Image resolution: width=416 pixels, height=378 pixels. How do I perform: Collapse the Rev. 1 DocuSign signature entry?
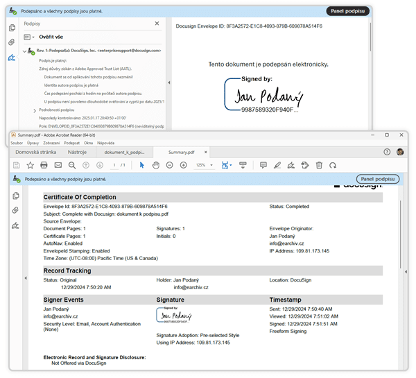(x=24, y=51)
